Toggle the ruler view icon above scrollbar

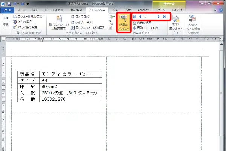click(221, 39)
